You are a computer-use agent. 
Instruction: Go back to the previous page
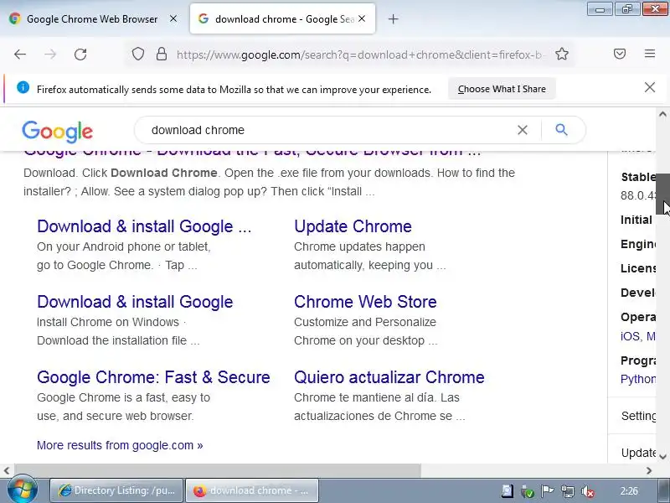[20, 54]
